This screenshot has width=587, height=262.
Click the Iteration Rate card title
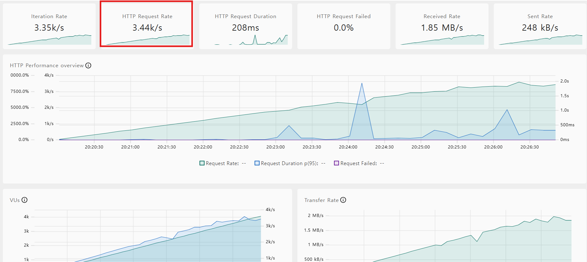tap(49, 16)
